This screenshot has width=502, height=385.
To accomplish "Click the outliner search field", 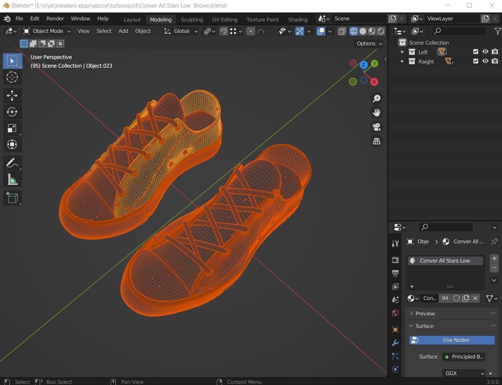I will (459, 31).
